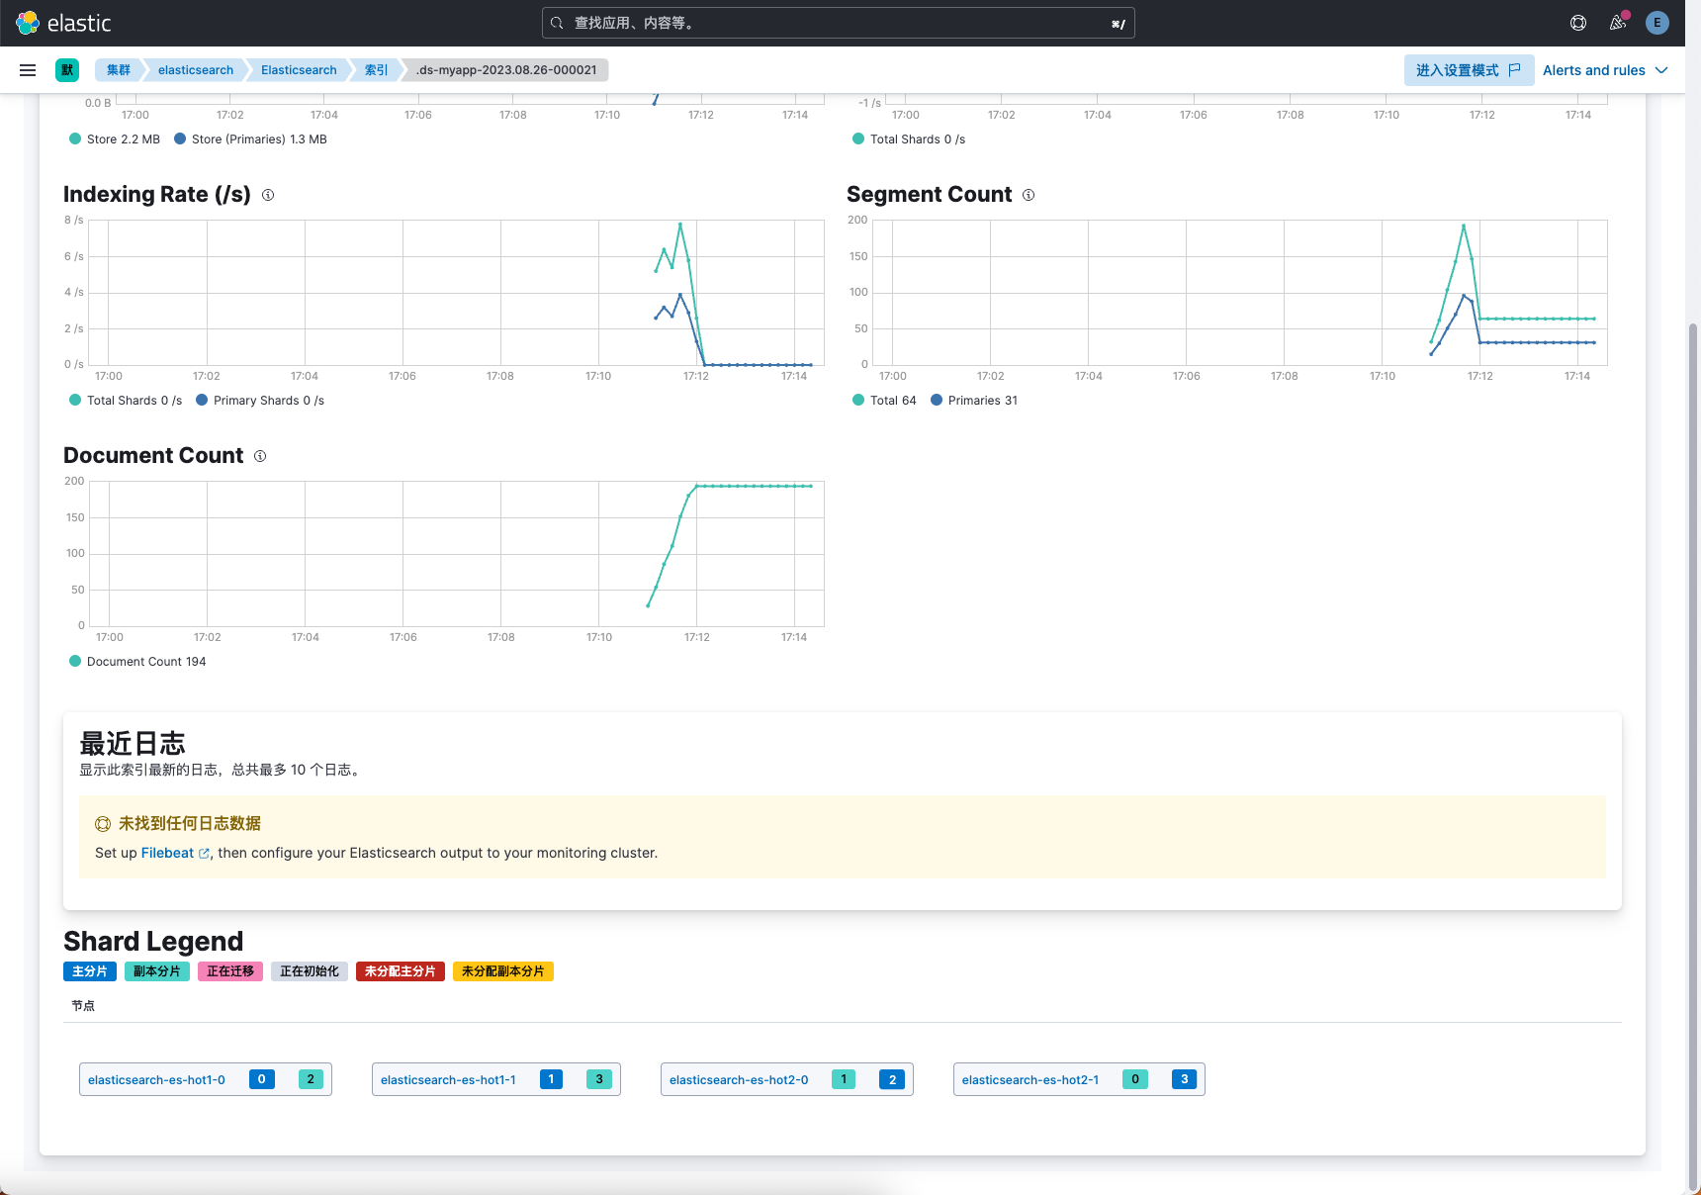The image size is (1701, 1195).
Task: Click the 未分配主分片 legend badge
Action: [x=401, y=971]
